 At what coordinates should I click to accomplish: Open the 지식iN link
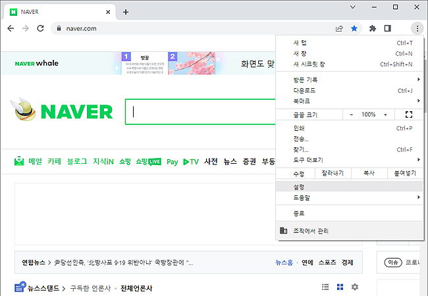click(x=103, y=161)
